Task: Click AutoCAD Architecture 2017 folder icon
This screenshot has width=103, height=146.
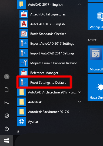Action: point(22,92)
